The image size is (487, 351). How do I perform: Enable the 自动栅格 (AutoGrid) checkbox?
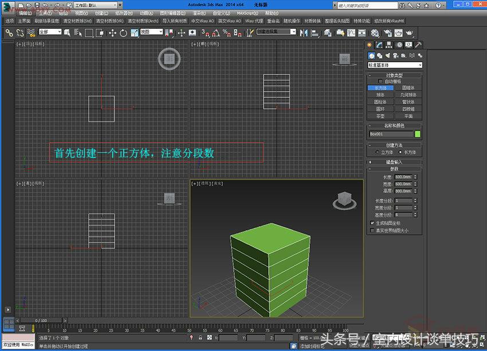pos(380,81)
